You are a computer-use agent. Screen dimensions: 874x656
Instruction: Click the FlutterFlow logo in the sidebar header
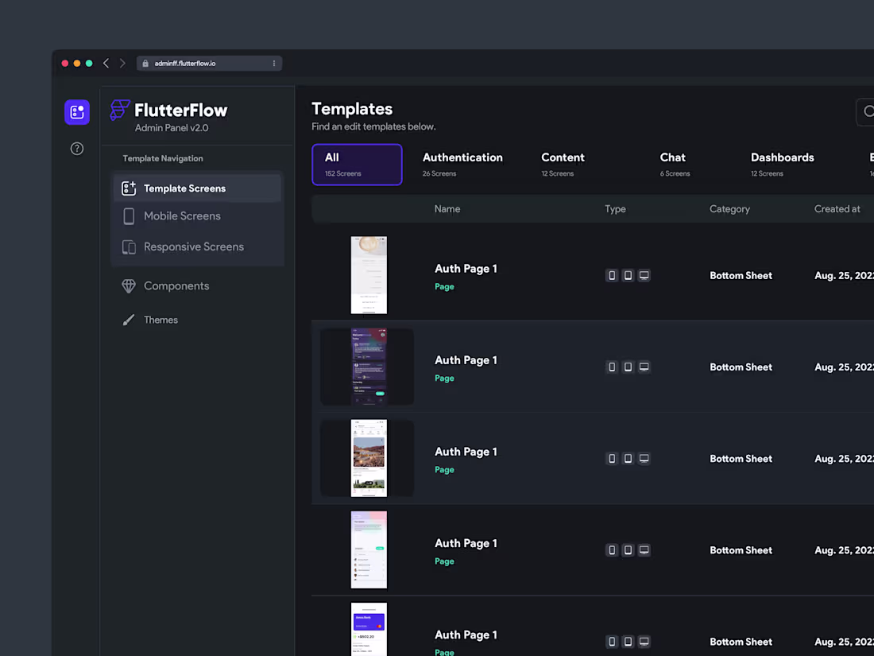tap(119, 110)
